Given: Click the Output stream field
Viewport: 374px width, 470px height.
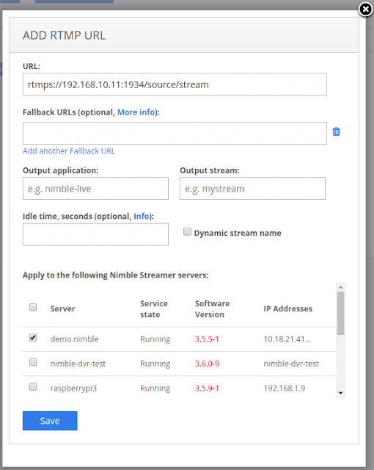Looking at the screenshot, I should [x=252, y=189].
